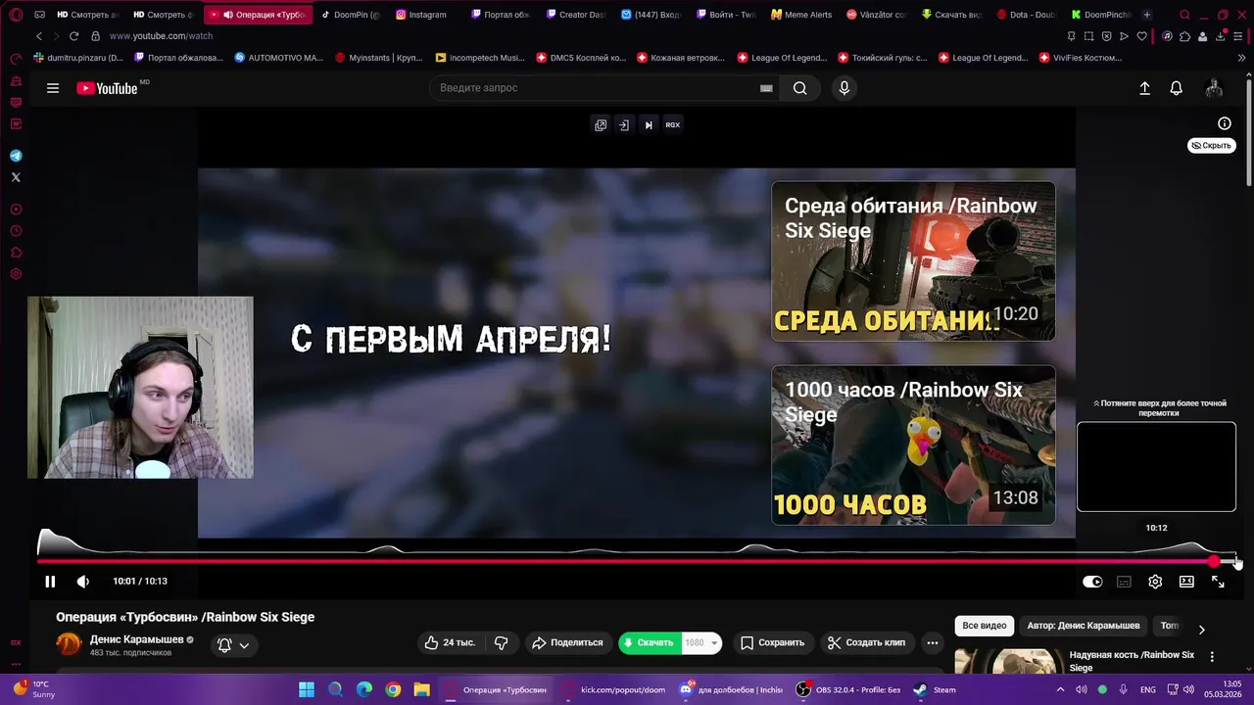This screenshot has width=1254, height=705.
Task: Open Windows Start menu
Action: 307,689
